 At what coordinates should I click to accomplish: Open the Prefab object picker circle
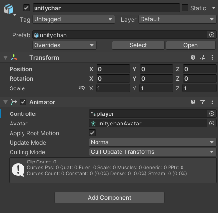click(212, 35)
